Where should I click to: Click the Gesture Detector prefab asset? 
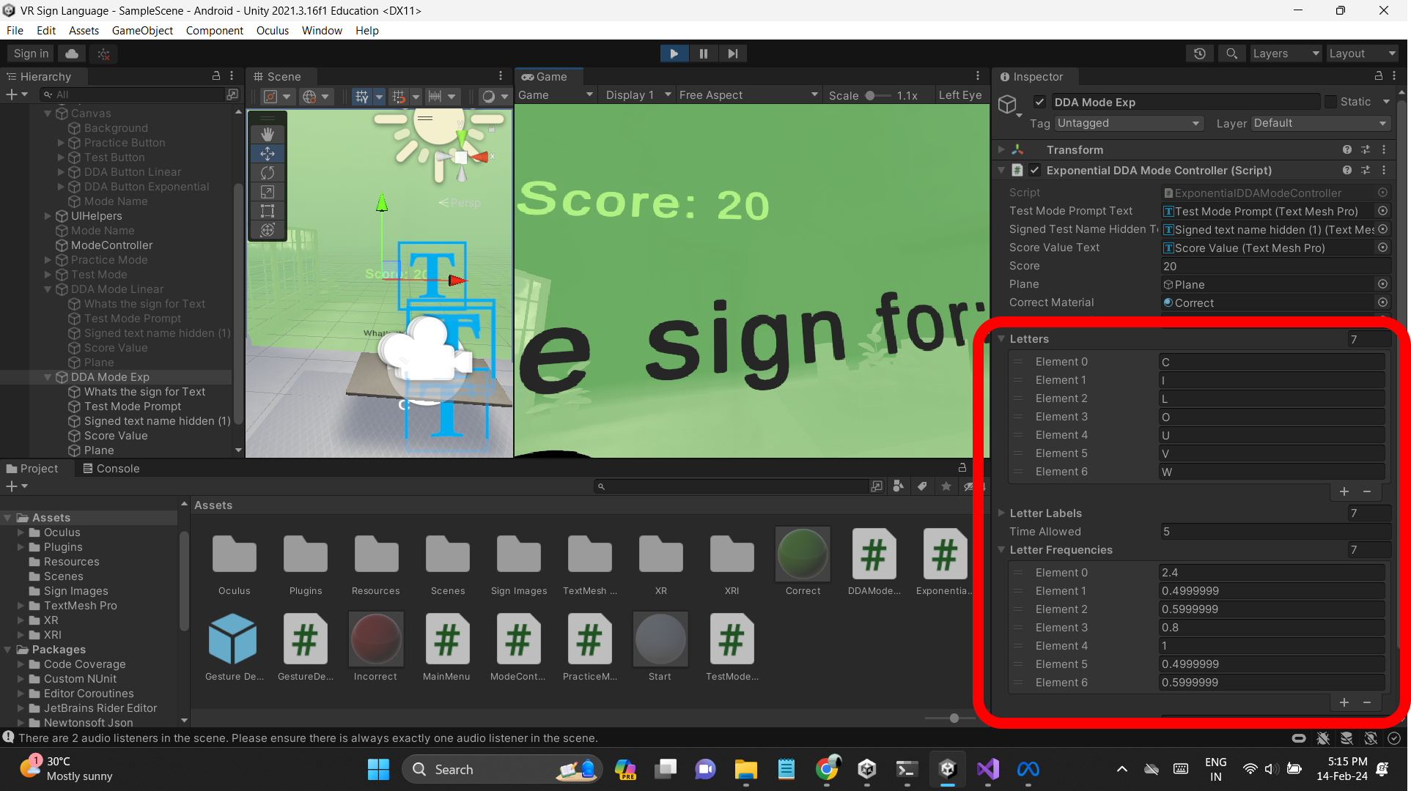tap(233, 639)
